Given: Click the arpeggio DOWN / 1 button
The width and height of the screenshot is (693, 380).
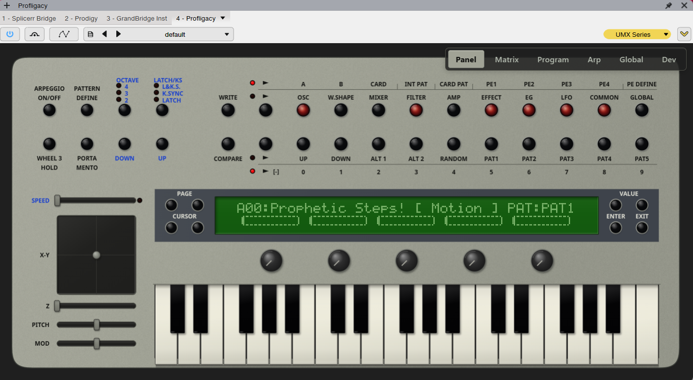Looking at the screenshot, I should tap(341, 144).
